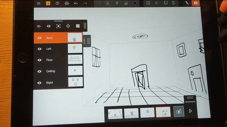Show all canvases with the solid eye icon
The width and height of the screenshot is (227, 127).
[49, 26]
